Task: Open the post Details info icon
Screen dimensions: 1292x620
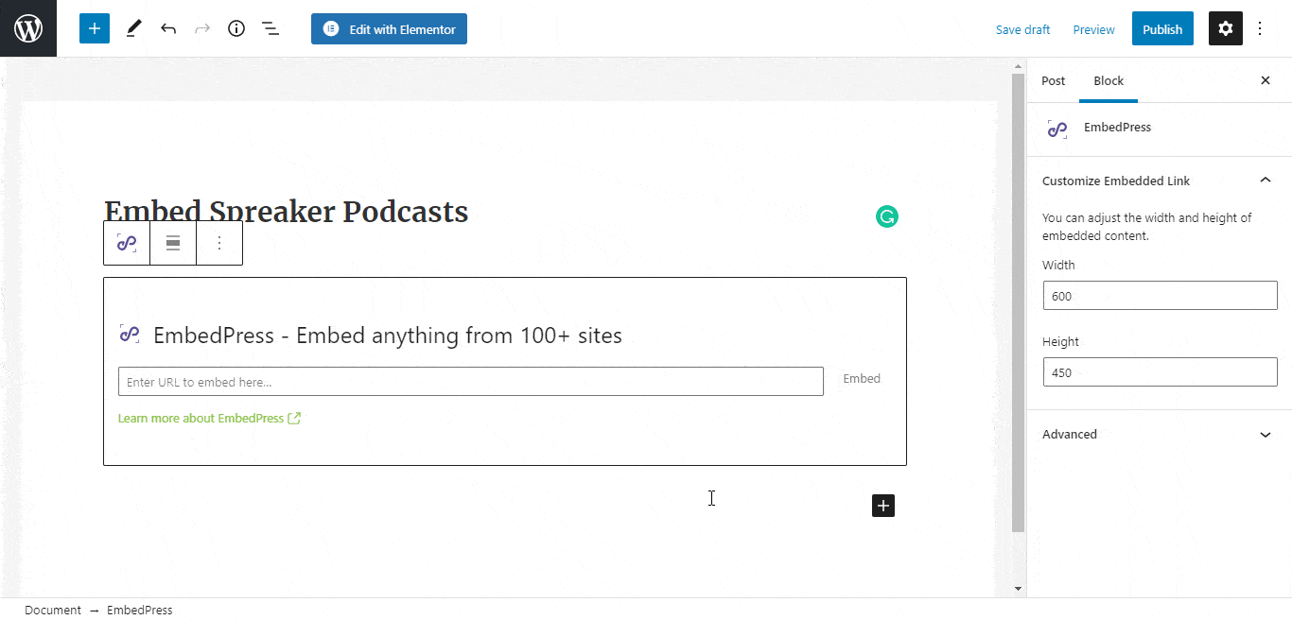Action: [x=236, y=28]
